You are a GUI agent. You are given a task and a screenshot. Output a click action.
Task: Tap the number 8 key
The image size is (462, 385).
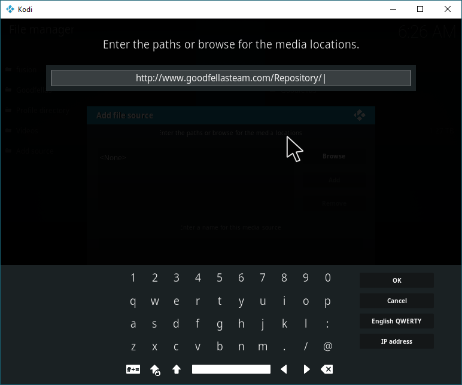coord(284,277)
